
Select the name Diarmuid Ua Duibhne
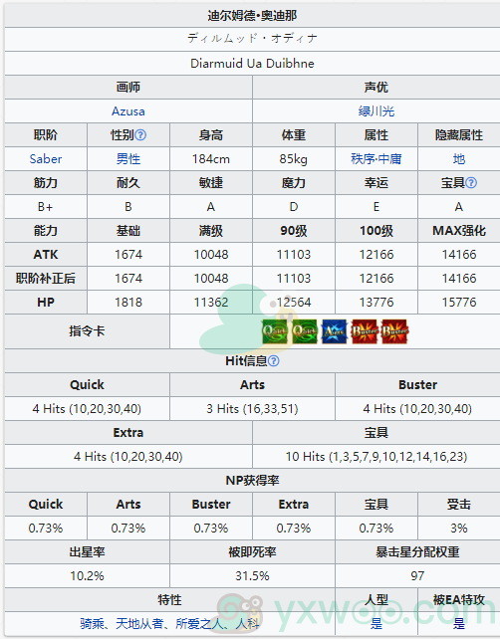point(252,64)
